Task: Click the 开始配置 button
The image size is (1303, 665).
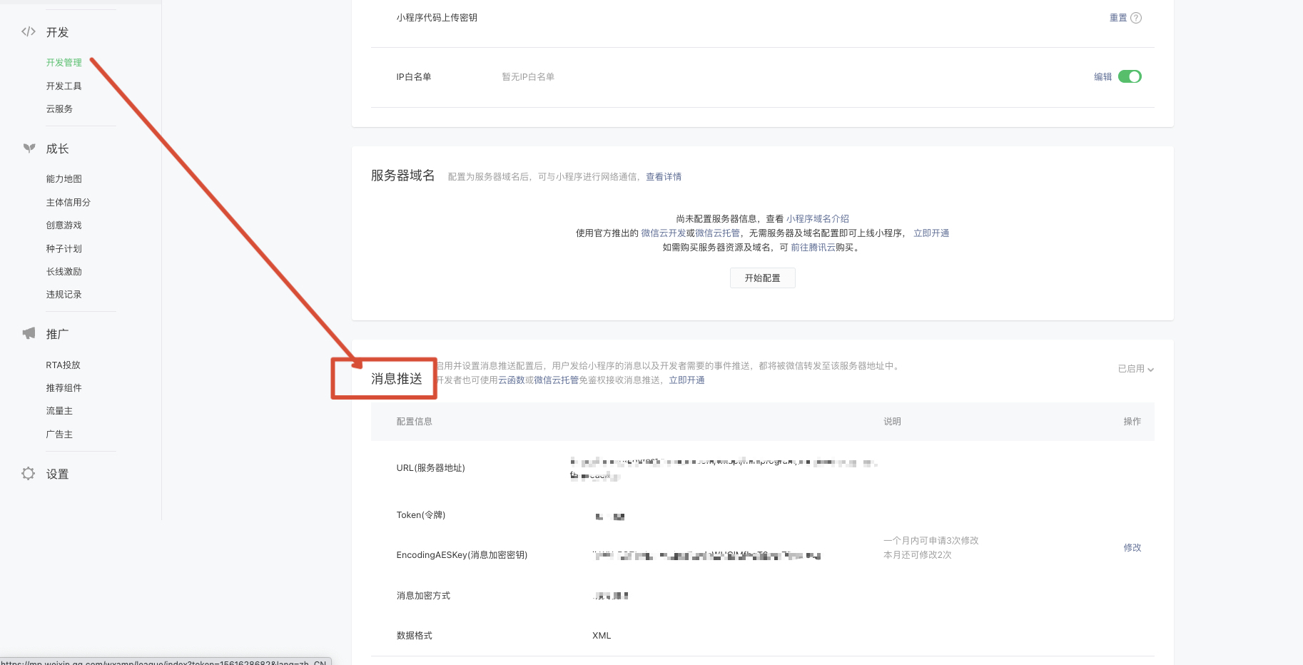Action: (x=762, y=278)
